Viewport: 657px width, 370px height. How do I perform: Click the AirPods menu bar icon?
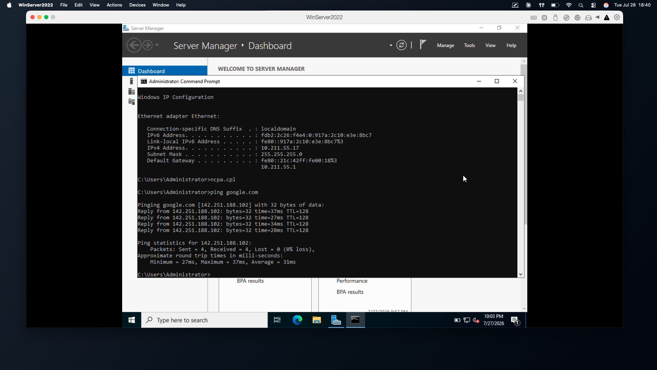pyautogui.click(x=541, y=5)
